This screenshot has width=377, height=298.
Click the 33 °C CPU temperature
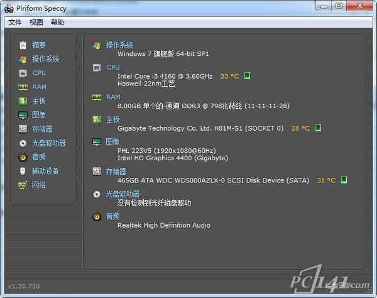pos(229,76)
